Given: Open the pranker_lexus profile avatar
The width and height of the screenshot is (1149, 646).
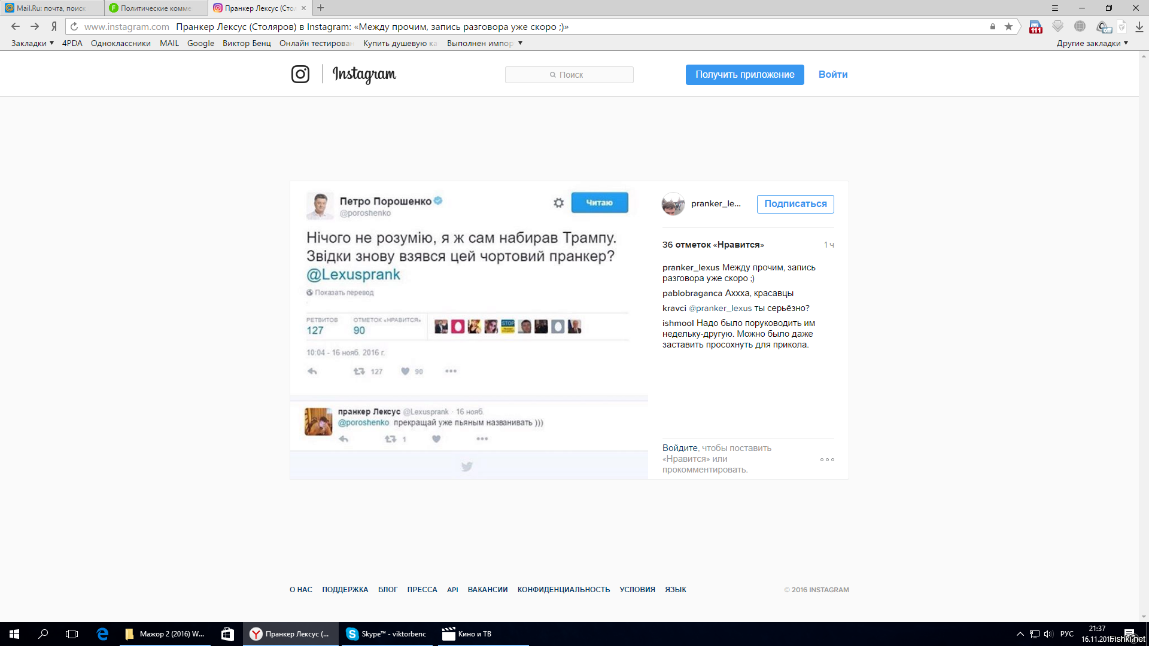Looking at the screenshot, I should [x=673, y=204].
